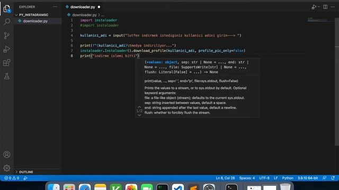Viewport: 339px width, 190px height.
Task: Place cursor on line 1 import instaloader
Action: (x=99, y=20)
